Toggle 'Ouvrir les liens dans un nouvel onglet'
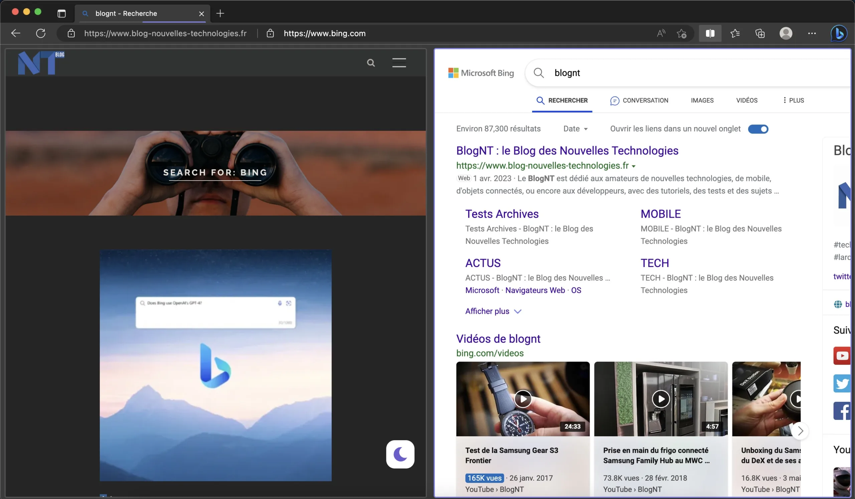Viewport: 855px width, 499px height. [759, 128]
